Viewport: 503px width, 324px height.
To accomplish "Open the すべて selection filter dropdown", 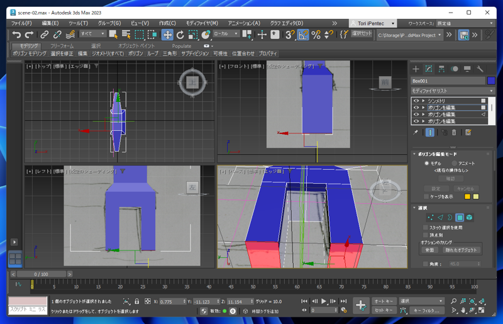I will (x=92, y=33).
